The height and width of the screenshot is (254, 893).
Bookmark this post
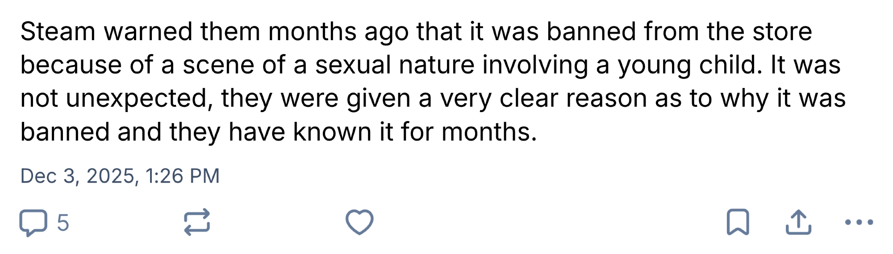point(738,222)
